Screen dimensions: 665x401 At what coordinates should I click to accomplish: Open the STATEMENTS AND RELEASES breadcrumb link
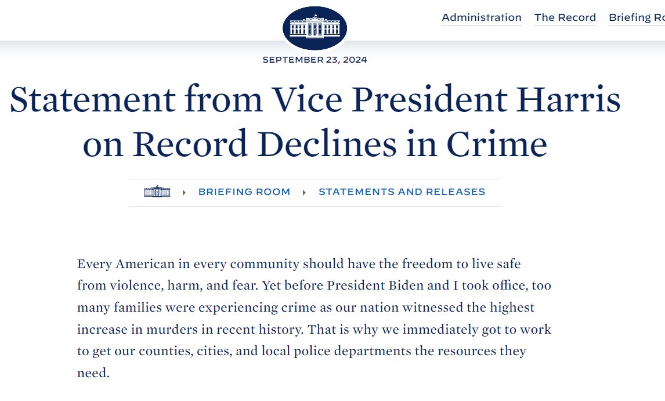pyautogui.click(x=402, y=192)
